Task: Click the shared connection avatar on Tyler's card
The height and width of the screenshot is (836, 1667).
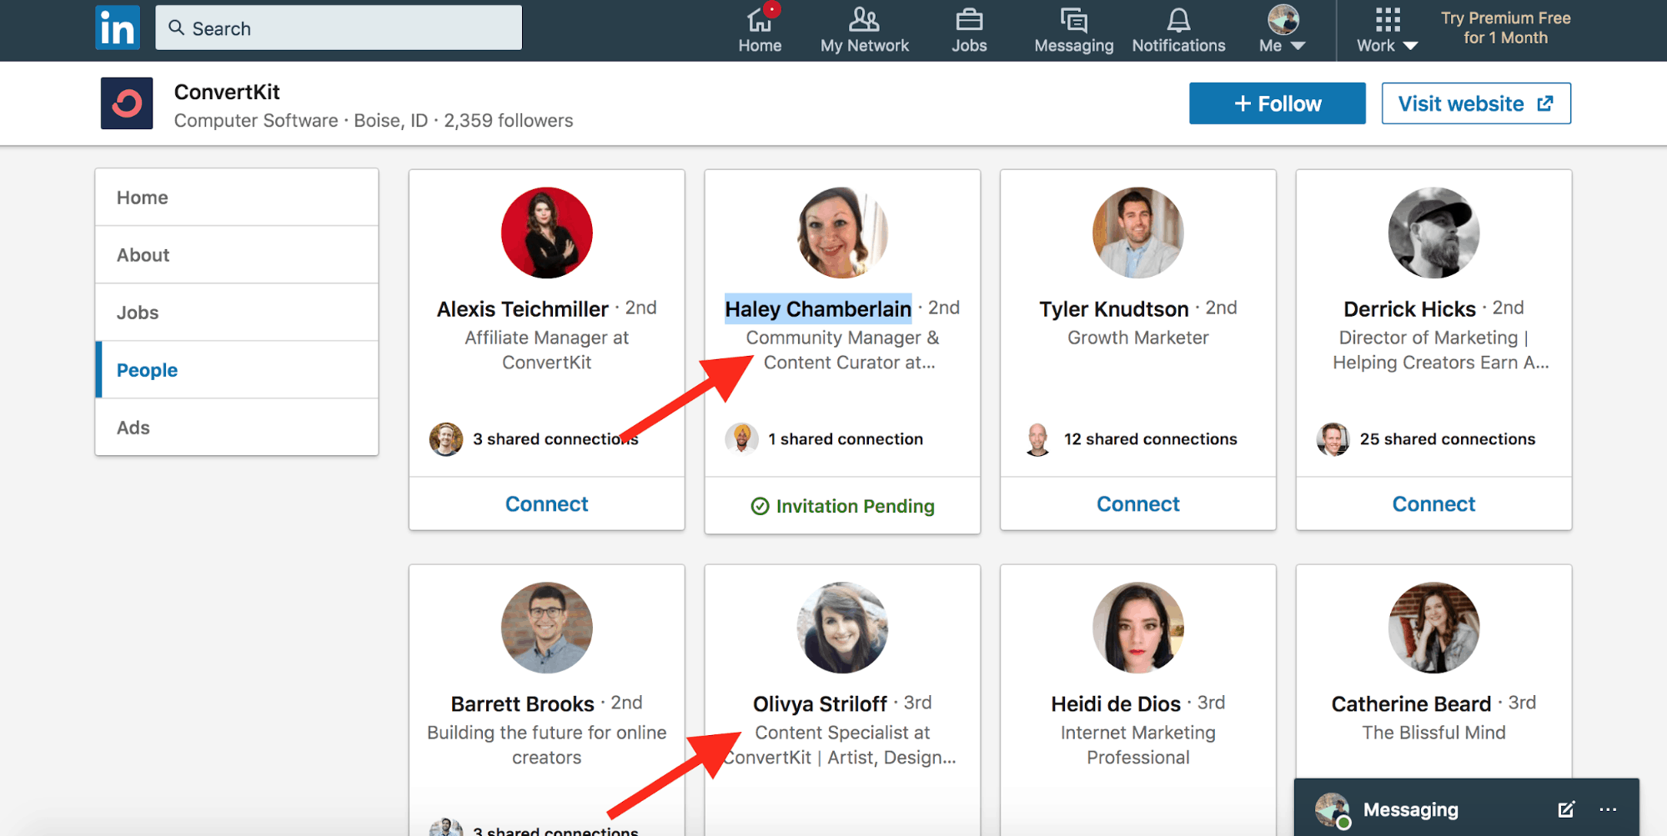Action: (x=1037, y=439)
